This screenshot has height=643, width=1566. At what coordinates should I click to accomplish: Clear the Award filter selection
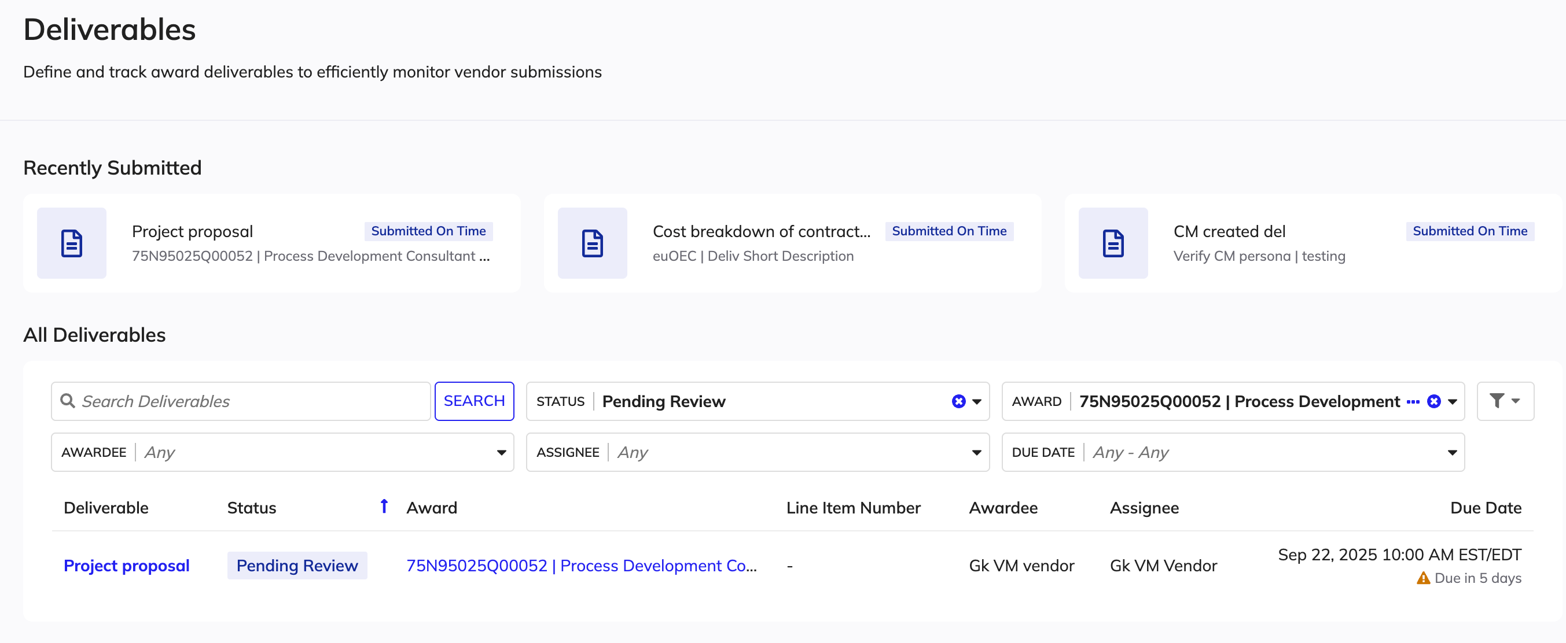[1433, 401]
